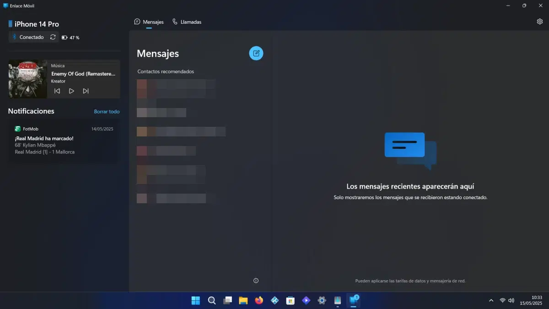Open the info icon at the bottom of Mensajes
The height and width of the screenshot is (309, 549).
point(256,280)
